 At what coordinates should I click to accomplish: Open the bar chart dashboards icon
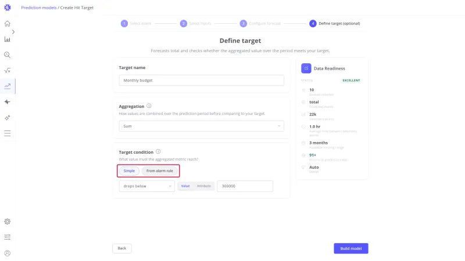coord(8,39)
